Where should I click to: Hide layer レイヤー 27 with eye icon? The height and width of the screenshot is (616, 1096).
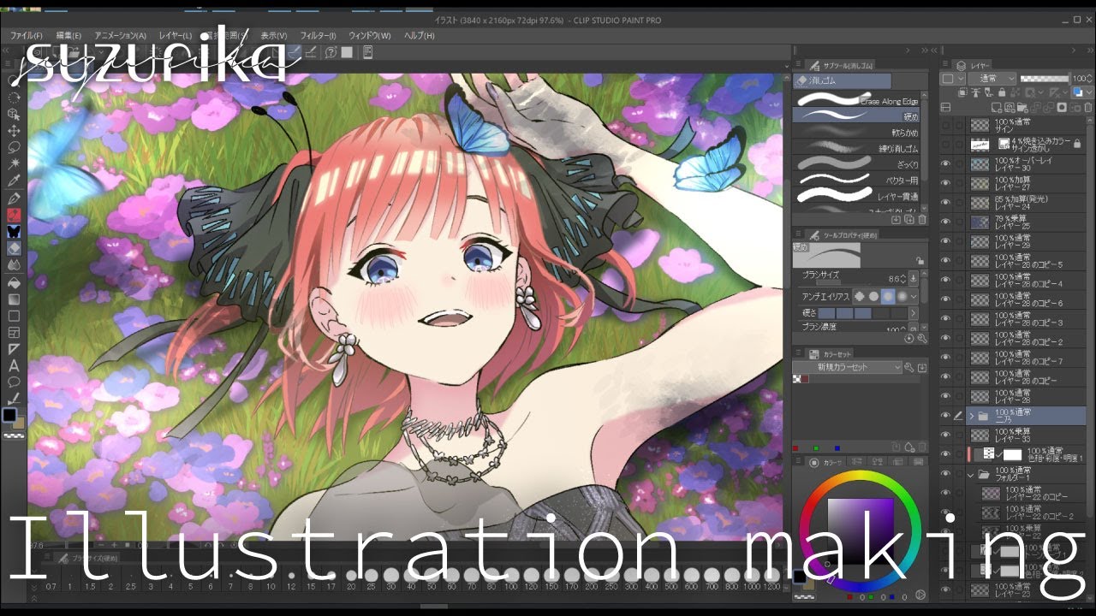[x=946, y=183]
